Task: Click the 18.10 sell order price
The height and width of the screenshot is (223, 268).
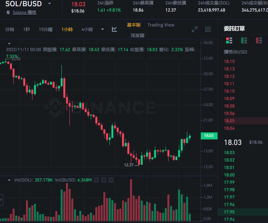Action: click(229, 91)
